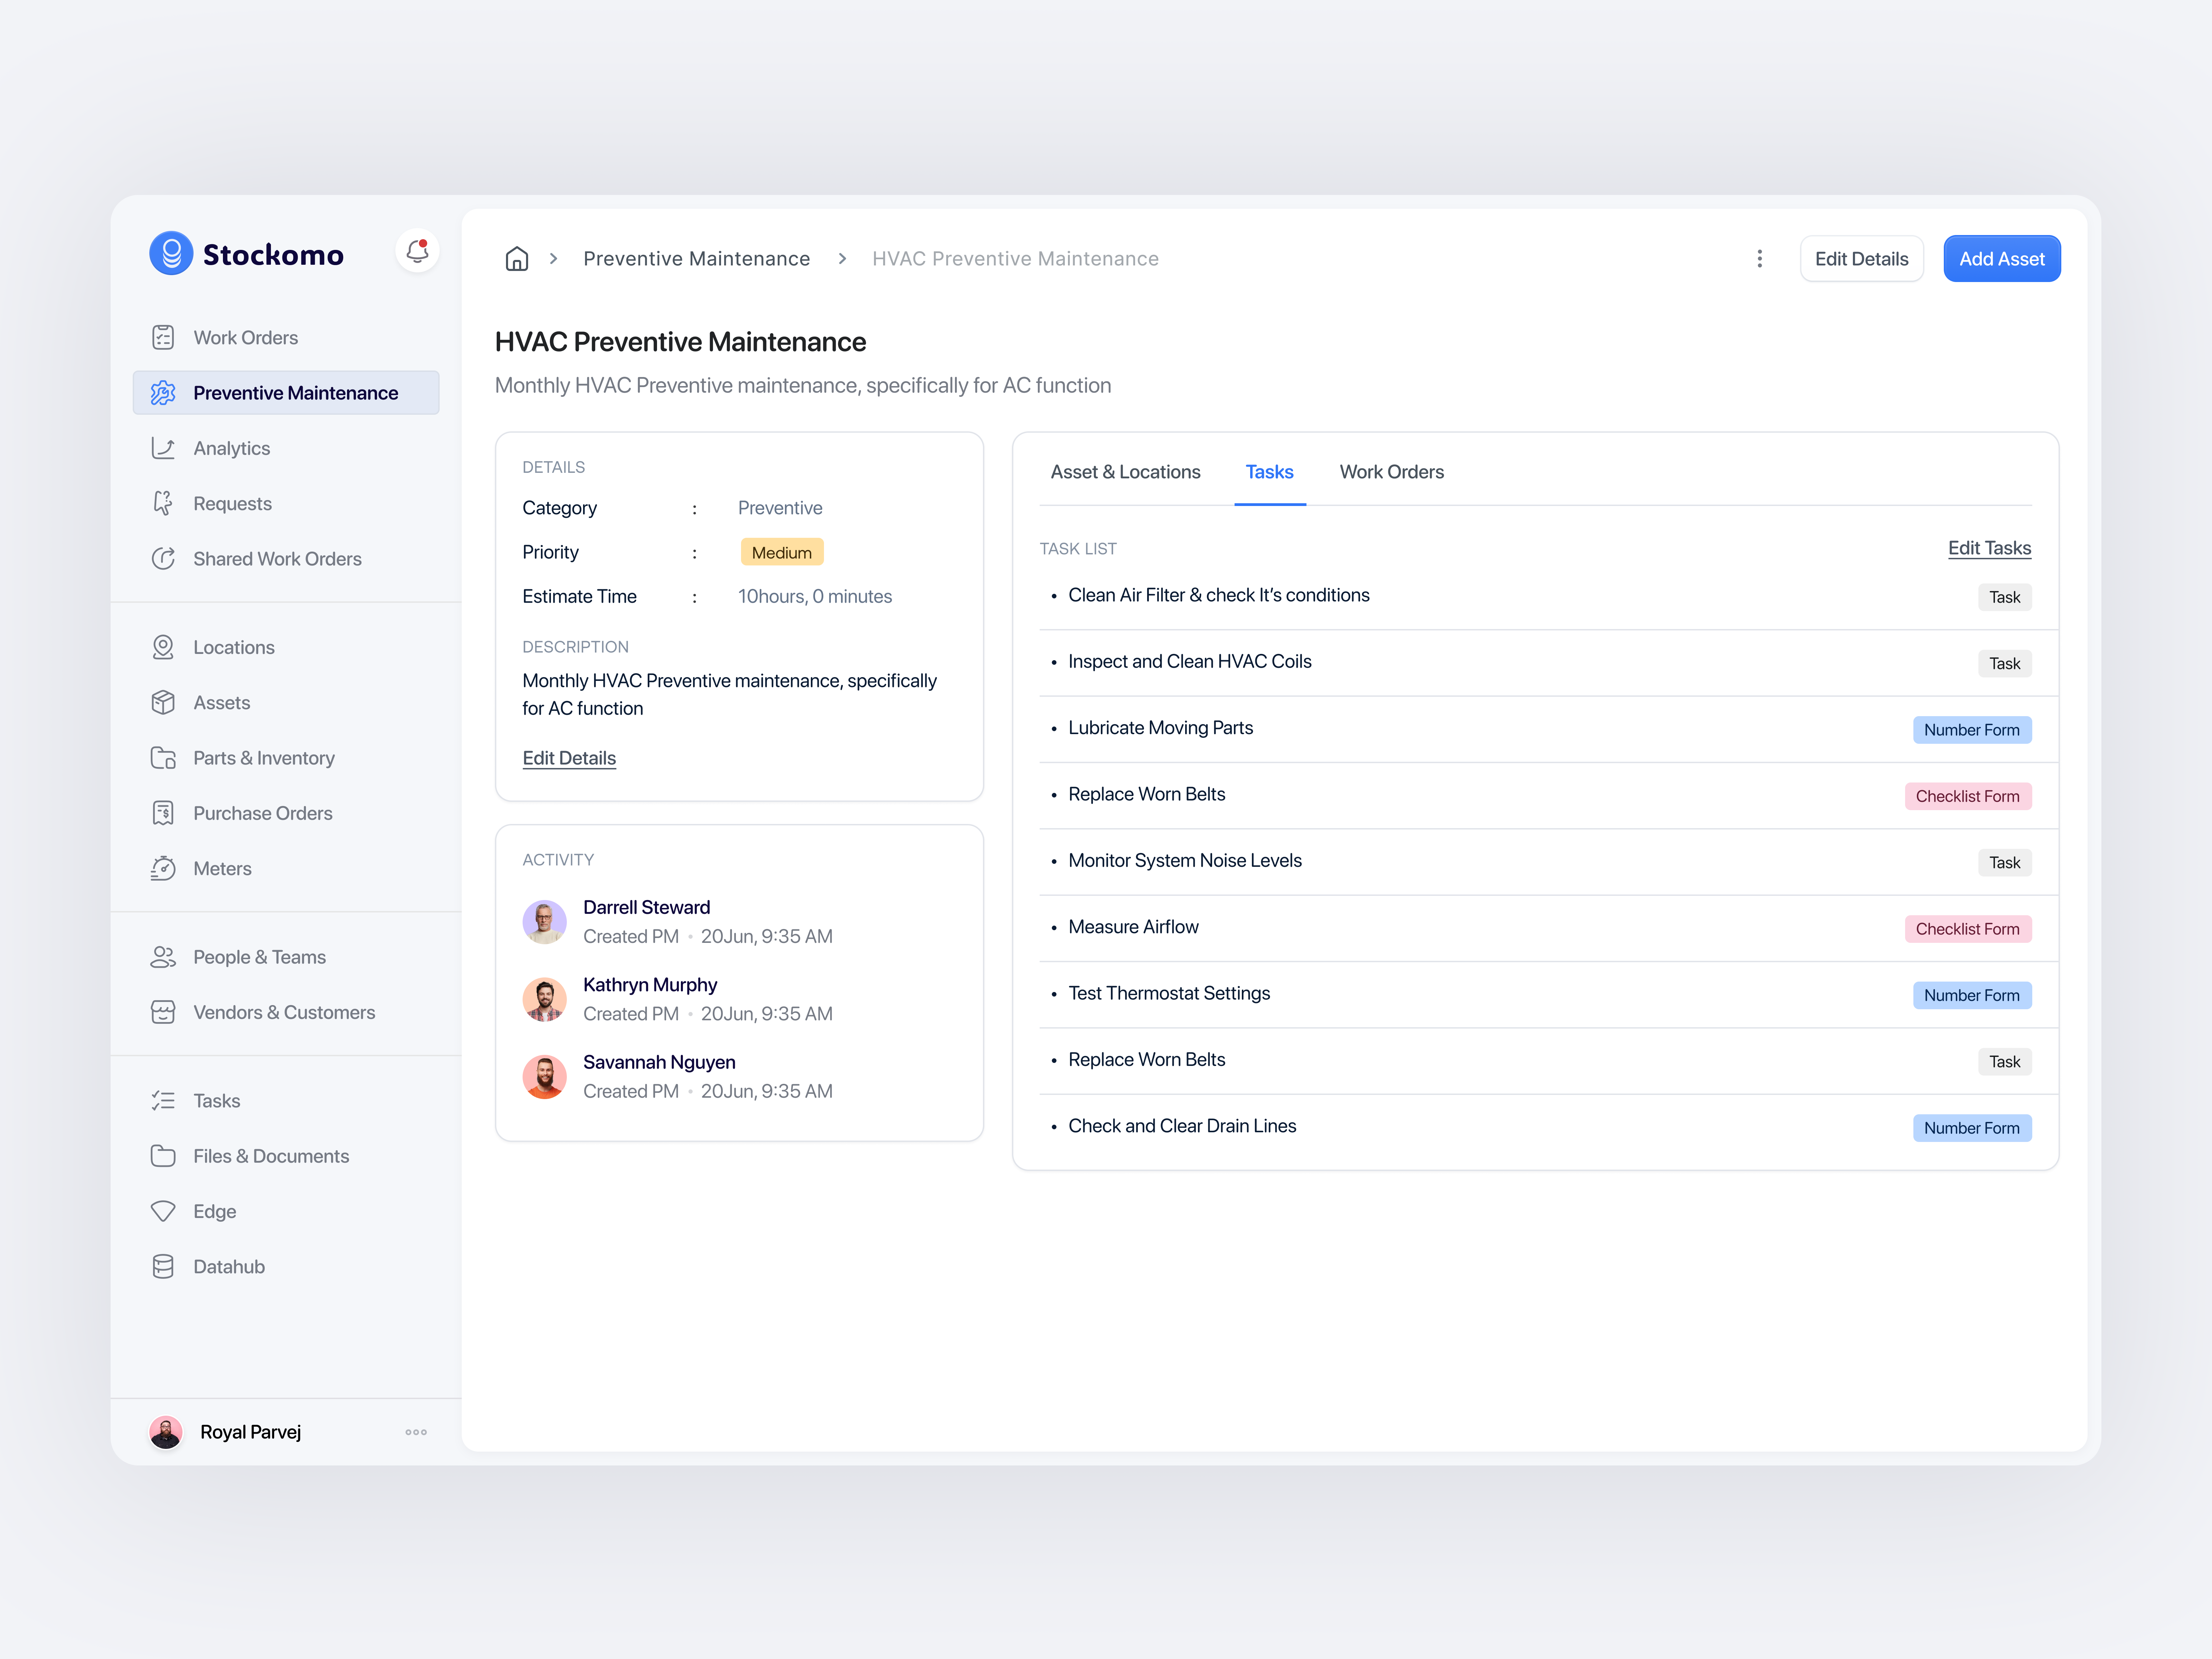
Task: Click the Locations pin icon
Action: coord(163,647)
